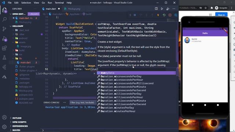This screenshot has width=235, height=132.
Task: Open the Explorer activity bar icon
Action: (x=4, y=10)
